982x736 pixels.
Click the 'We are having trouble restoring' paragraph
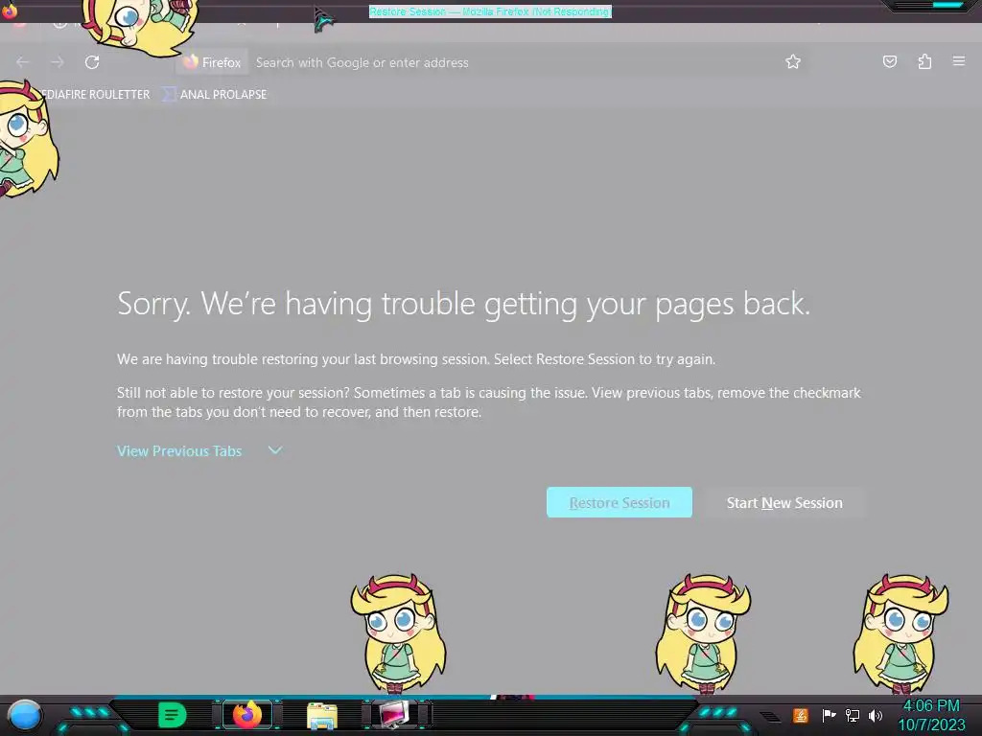pyautogui.click(x=416, y=359)
